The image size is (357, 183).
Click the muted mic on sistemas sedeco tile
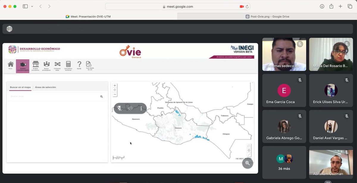[300, 44]
